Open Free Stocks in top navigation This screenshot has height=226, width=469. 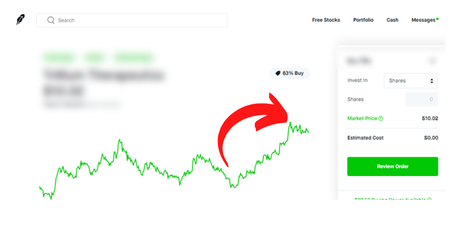point(326,20)
